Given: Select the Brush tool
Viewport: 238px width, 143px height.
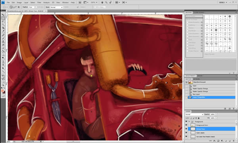Looking at the screenshot, I should (x=3, y=38).
